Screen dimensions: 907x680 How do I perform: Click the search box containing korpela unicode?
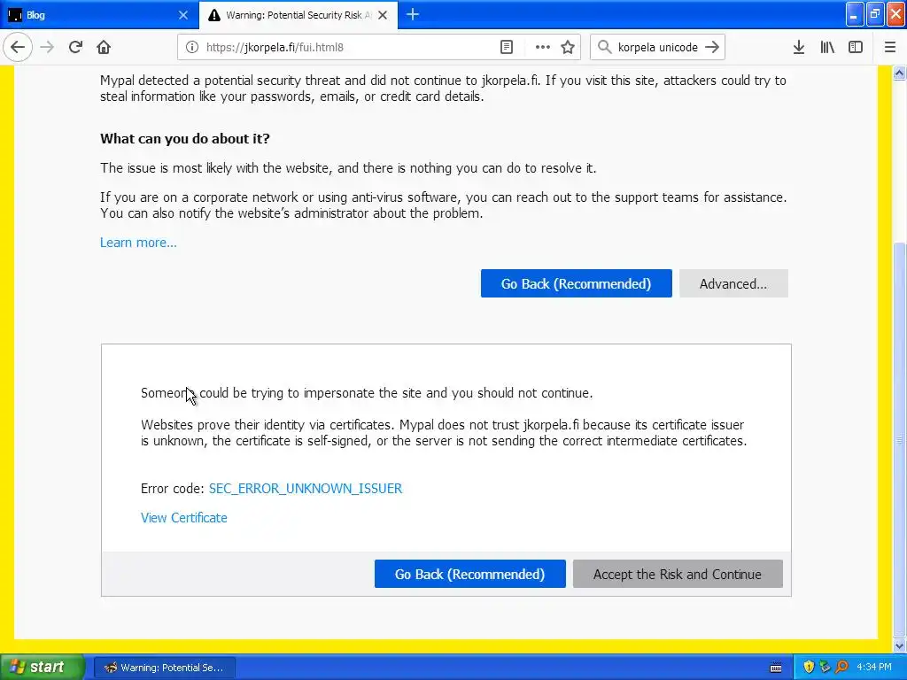658,48
